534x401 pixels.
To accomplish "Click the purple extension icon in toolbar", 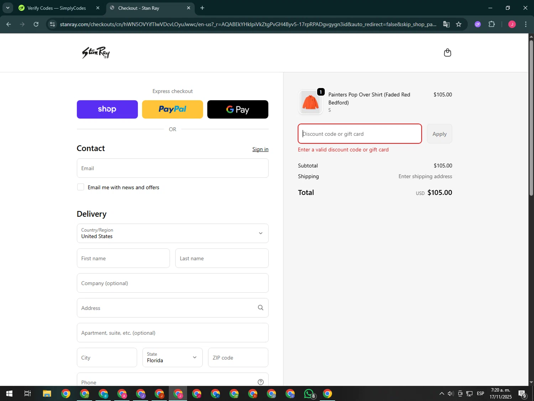I will click(478, 24).
